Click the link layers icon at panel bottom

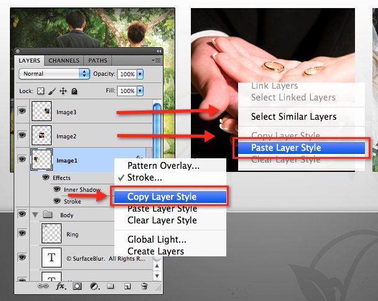coord(43,286)
